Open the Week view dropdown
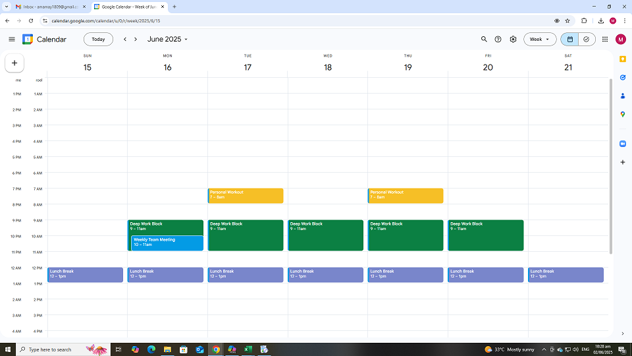Image resolution: width=632 pixels, height=356 pixels. click(540, 39)
